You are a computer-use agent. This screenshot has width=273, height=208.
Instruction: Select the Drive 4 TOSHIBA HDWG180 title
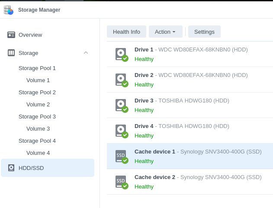tap(182, 126)
